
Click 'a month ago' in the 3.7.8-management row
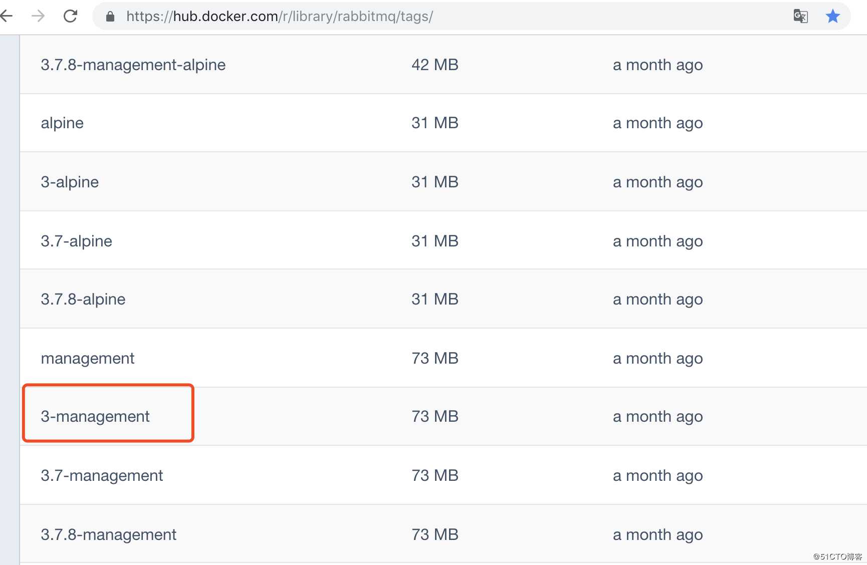point(658,535)
